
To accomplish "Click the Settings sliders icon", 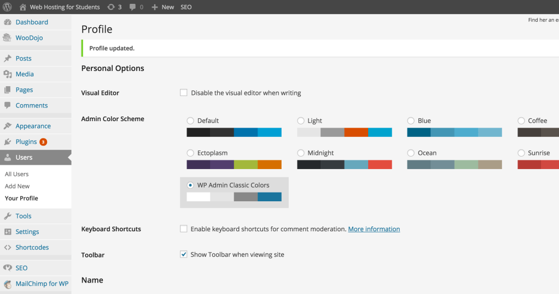I will click(8, 231).
